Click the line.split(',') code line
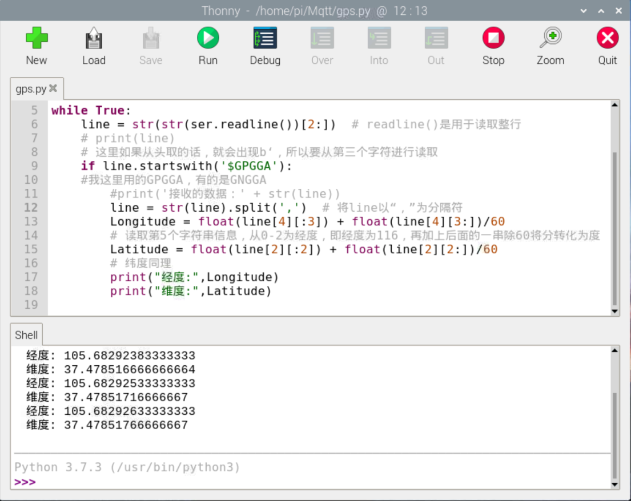This screenshot has height=501, width=631. click(x=208, y=208)
